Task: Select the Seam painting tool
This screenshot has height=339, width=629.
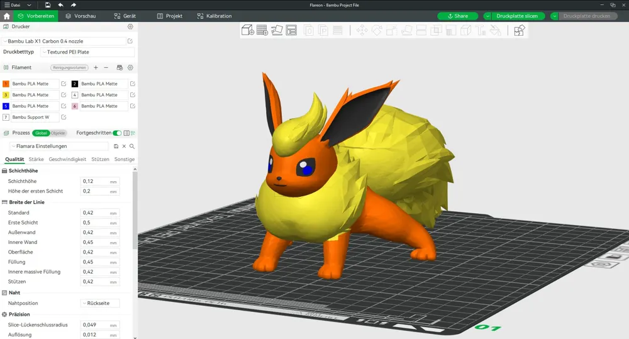Action: coord(465,30)
